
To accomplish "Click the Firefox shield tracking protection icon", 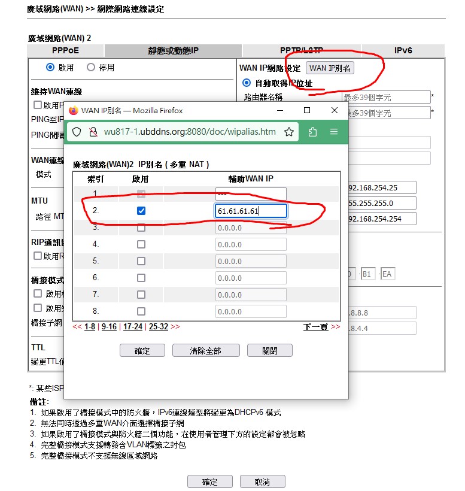I will click(77, 132).
